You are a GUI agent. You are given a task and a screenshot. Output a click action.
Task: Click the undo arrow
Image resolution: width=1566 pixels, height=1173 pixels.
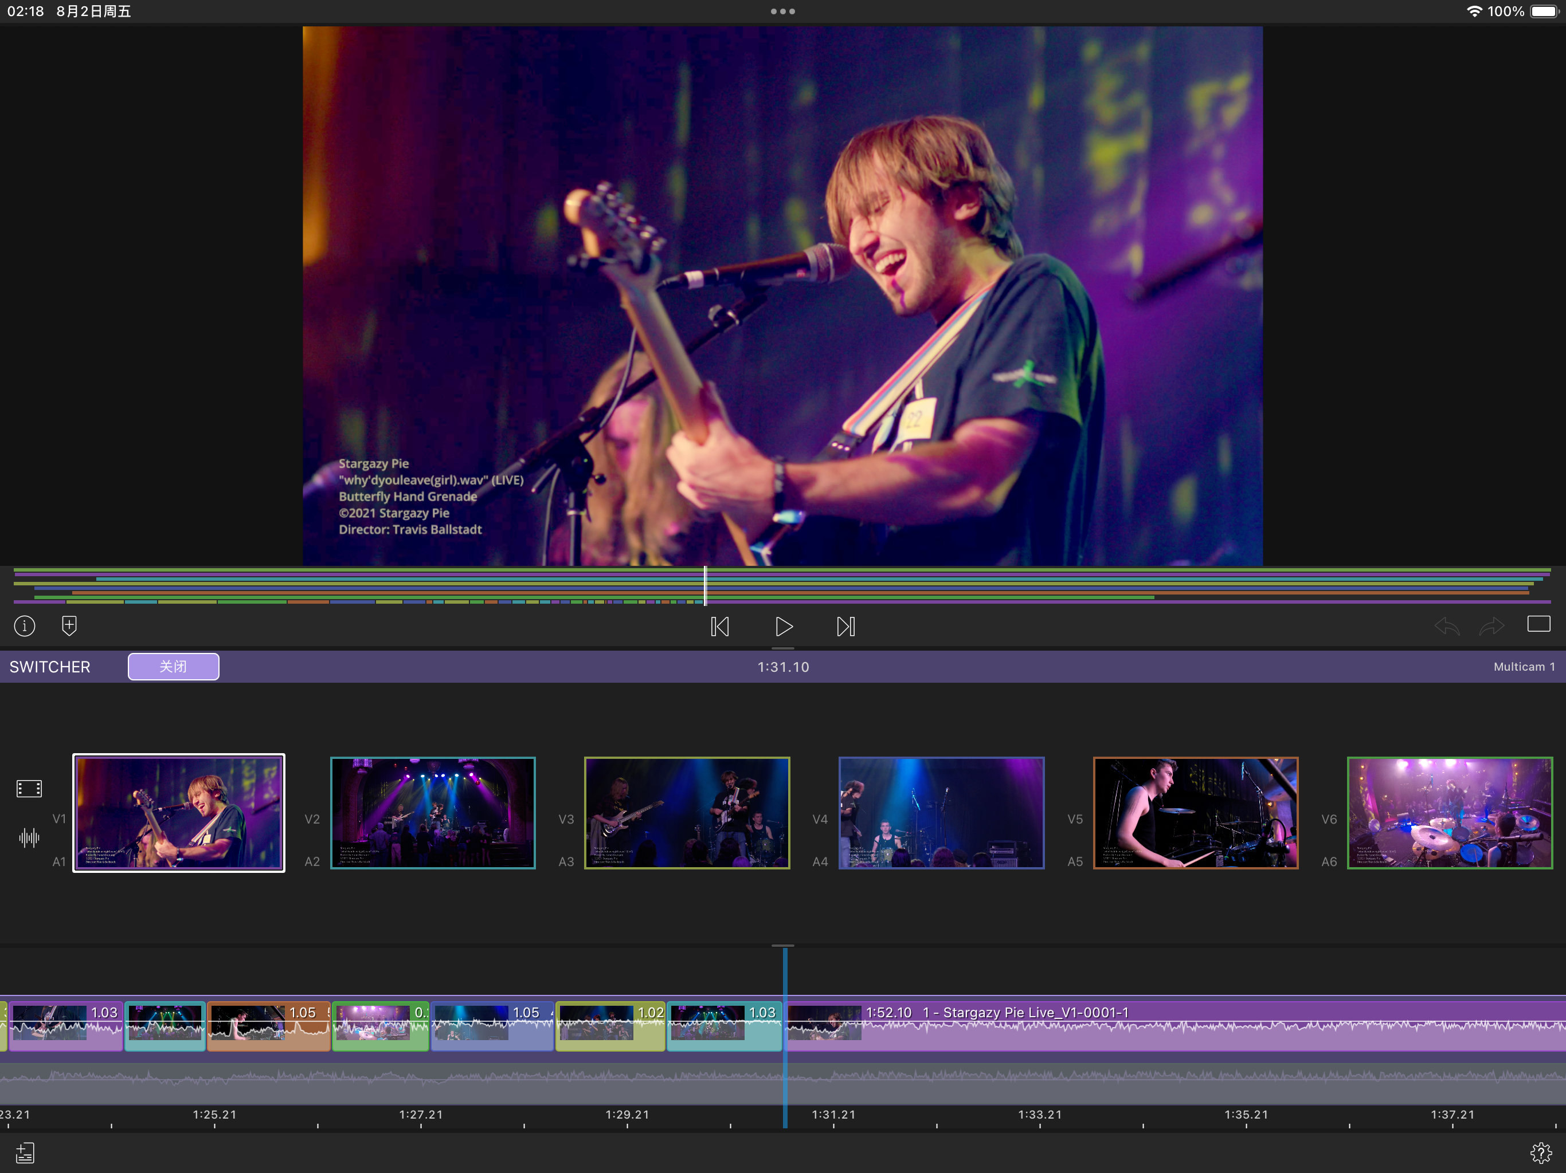(x=1446, y=626)
